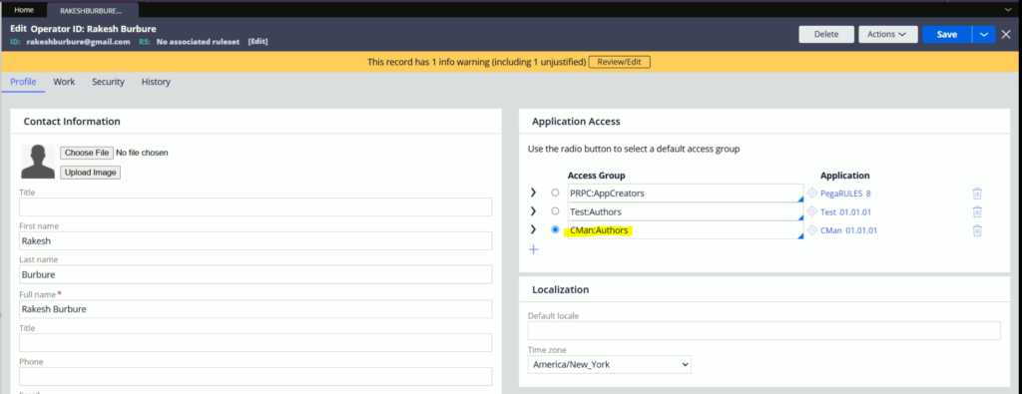Delete the PRPC:AppCreators access group row
The height and width of the screenshot is (394, 1022).
click(977, 194)
